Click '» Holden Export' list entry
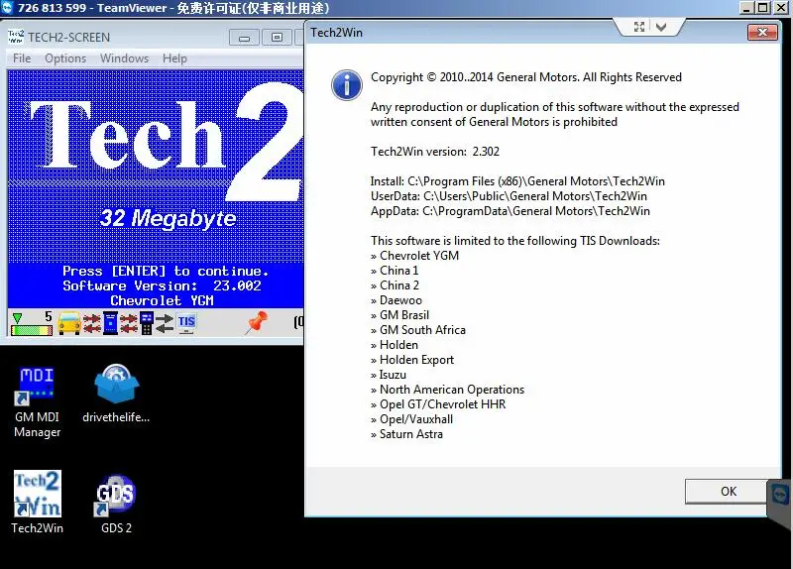 [412, 360]
